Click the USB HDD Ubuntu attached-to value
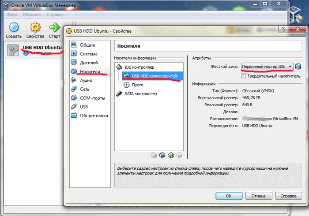Screen dimensions: 309x216 click(257, 126)
